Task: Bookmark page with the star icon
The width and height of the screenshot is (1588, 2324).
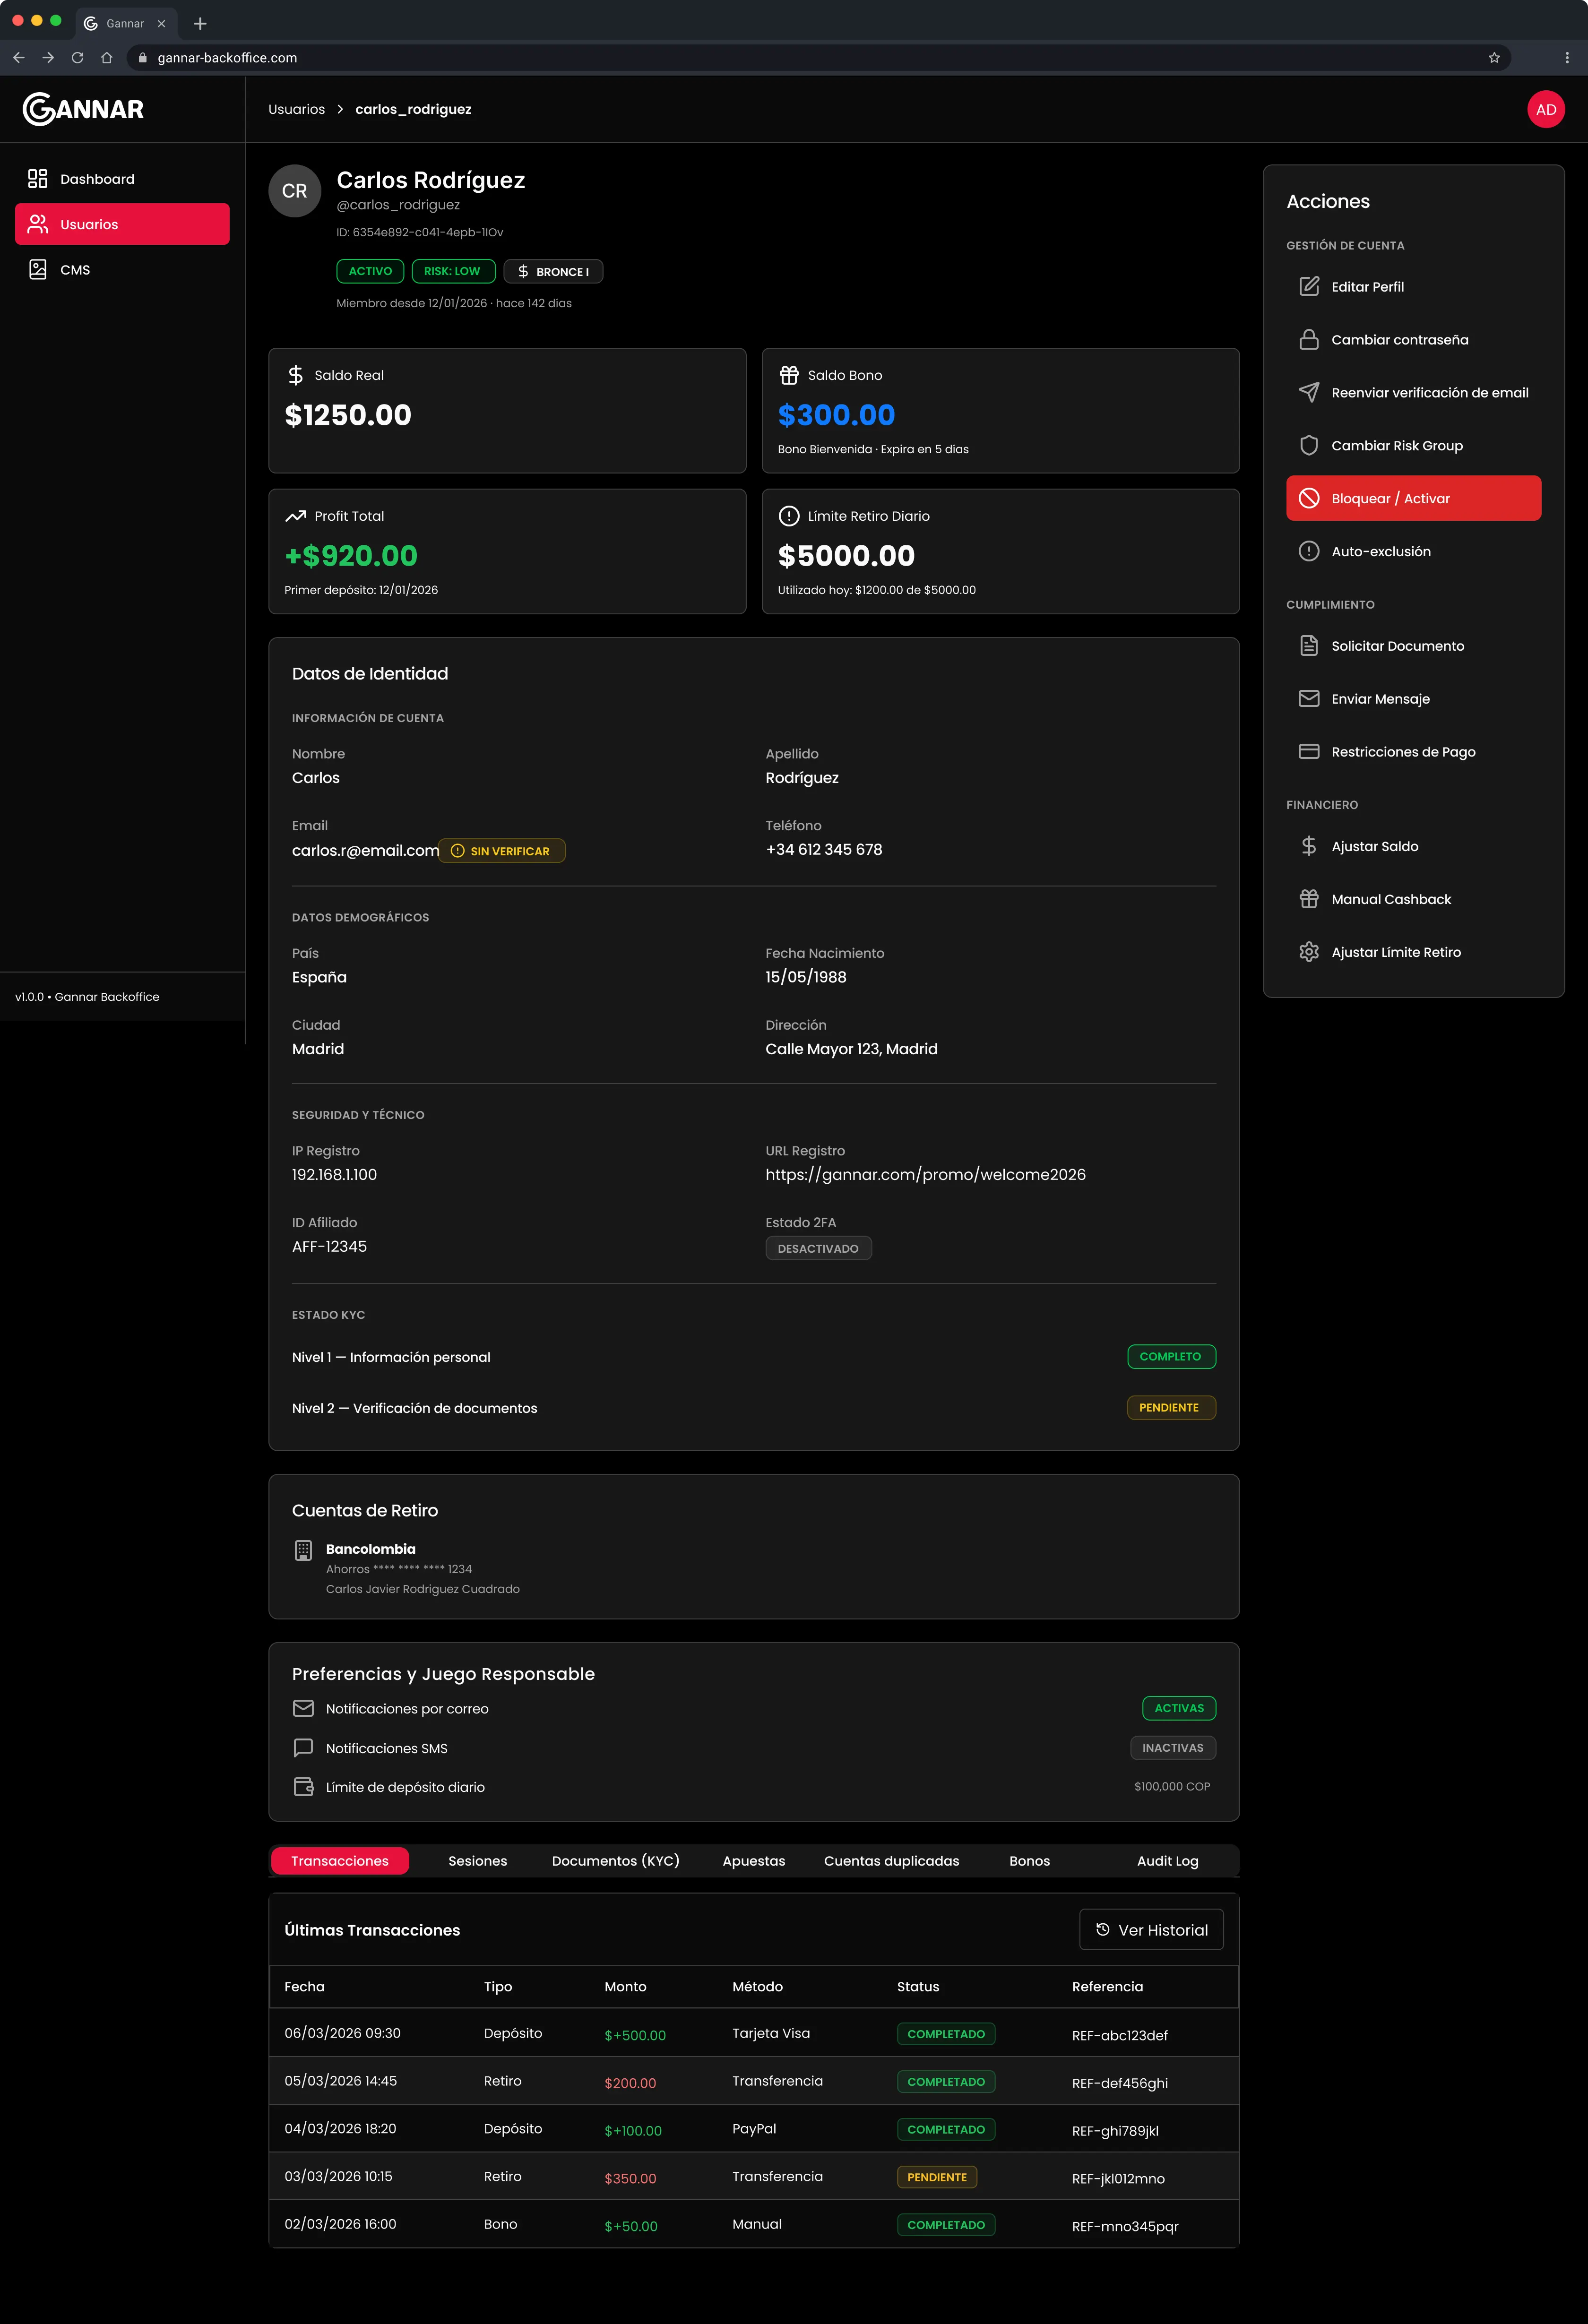Action: click(1494, 58)
